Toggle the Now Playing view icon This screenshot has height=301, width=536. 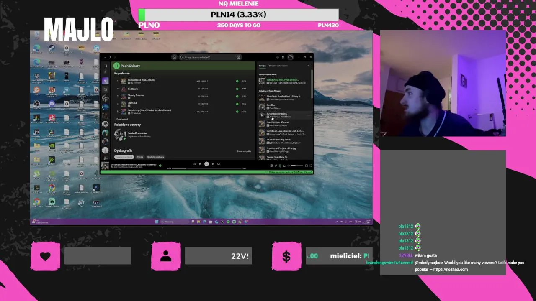271,166
